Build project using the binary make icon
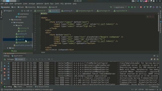This screenshot has width=162, height=91. tap(111, 7)
